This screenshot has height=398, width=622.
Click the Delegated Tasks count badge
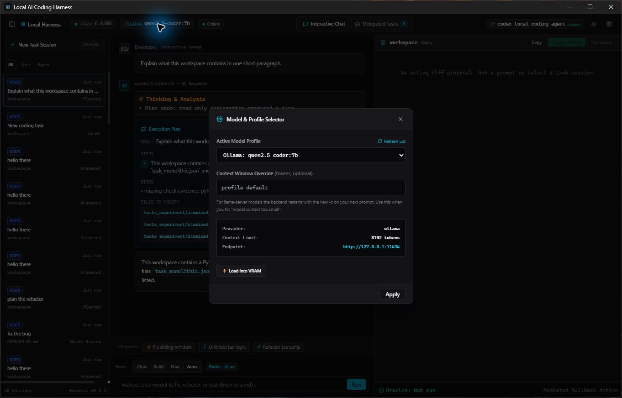[404, 24]
